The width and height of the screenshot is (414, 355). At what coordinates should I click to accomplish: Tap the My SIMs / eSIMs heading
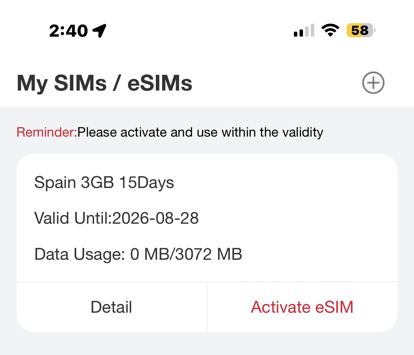tap(104, 83)
